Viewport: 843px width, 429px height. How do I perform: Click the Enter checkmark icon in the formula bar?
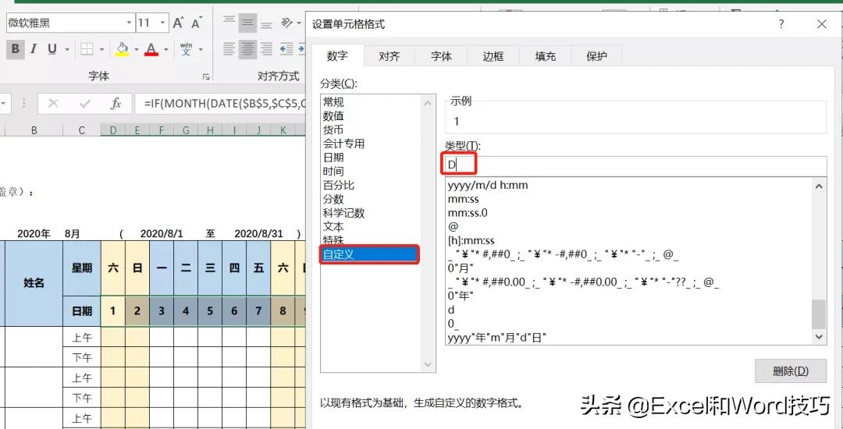tap(84, 104)
